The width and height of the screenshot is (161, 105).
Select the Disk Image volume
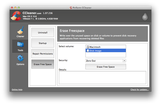click(106, 51)
